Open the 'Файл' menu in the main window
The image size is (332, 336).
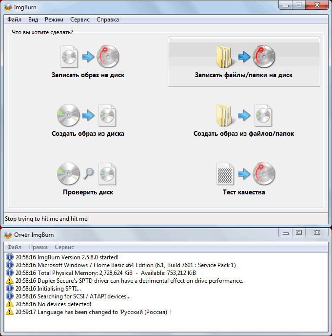pos(14,20)
